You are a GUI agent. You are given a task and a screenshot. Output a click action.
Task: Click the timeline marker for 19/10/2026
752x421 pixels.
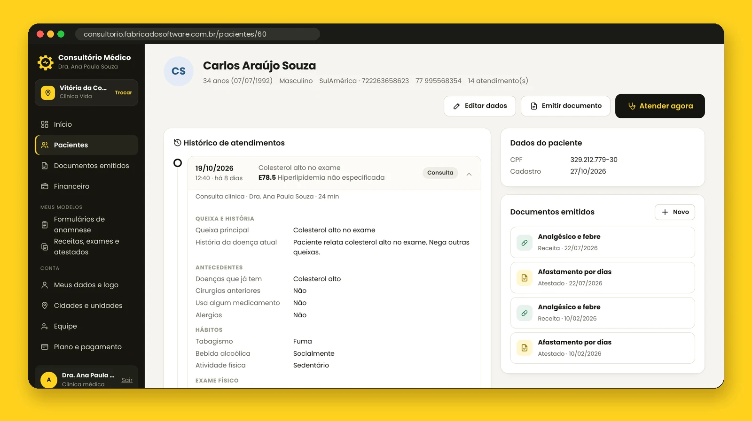[178, 163]
